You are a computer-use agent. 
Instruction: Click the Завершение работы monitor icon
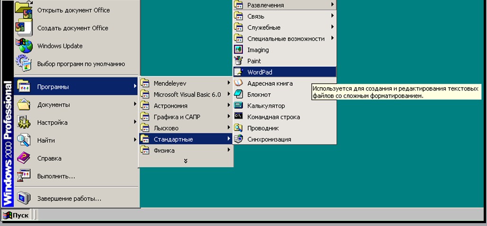point(24,199)
